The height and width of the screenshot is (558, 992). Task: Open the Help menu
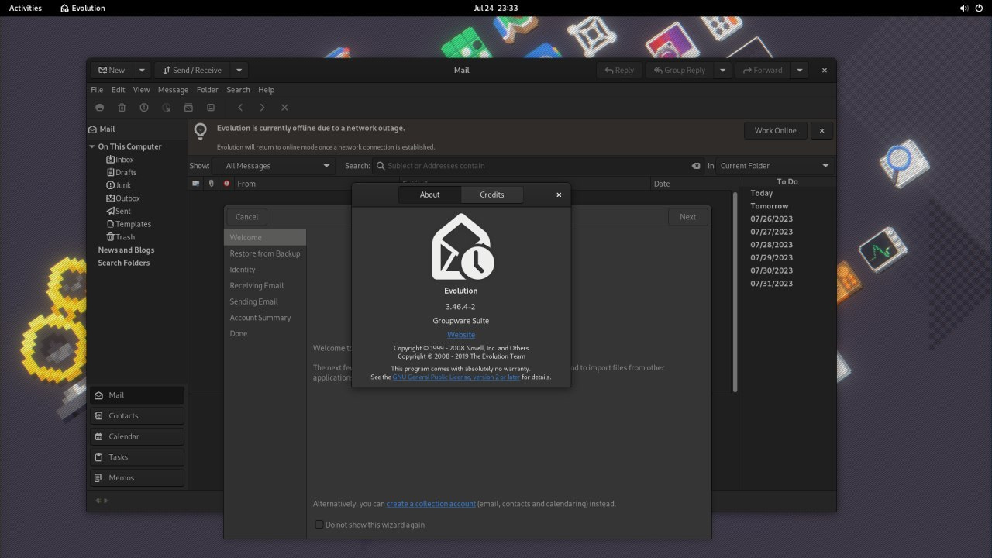coord(266,90)
